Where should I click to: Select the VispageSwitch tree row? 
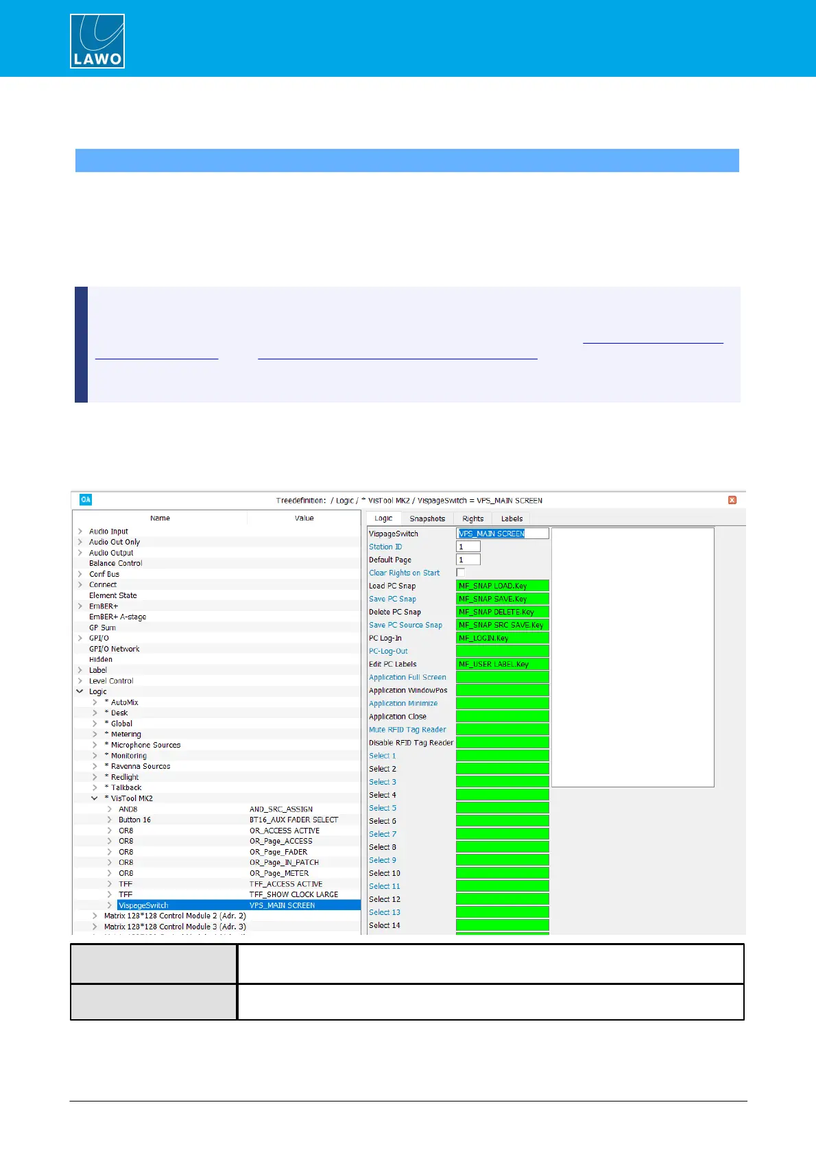216,905
